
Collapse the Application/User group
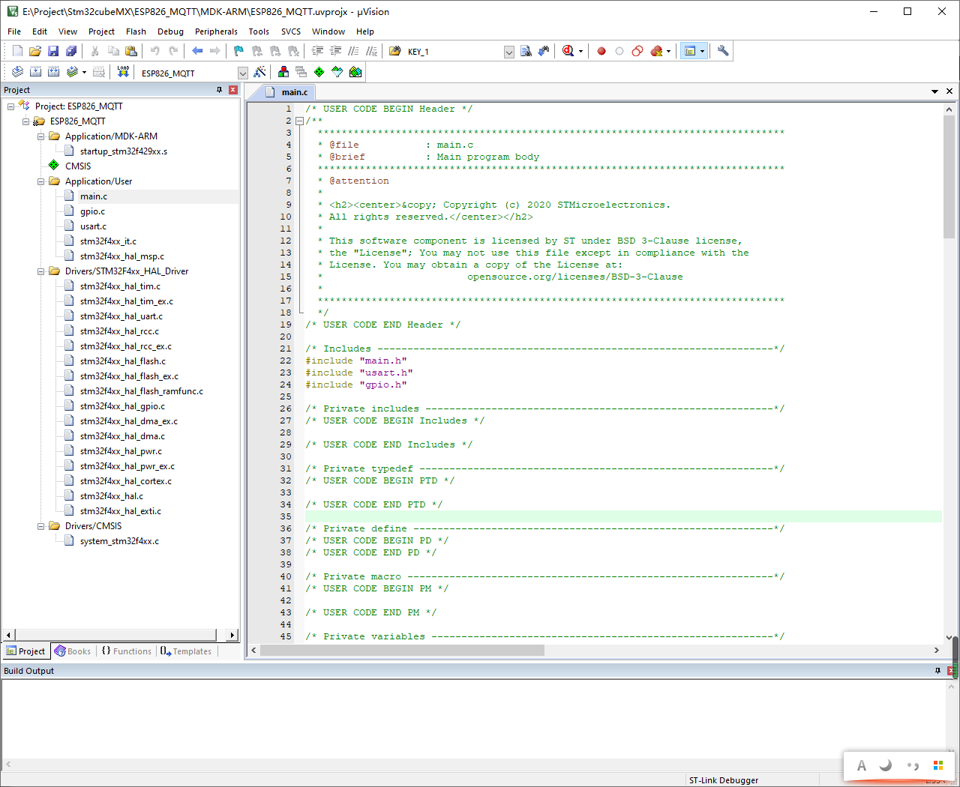(x=41, y=181)
